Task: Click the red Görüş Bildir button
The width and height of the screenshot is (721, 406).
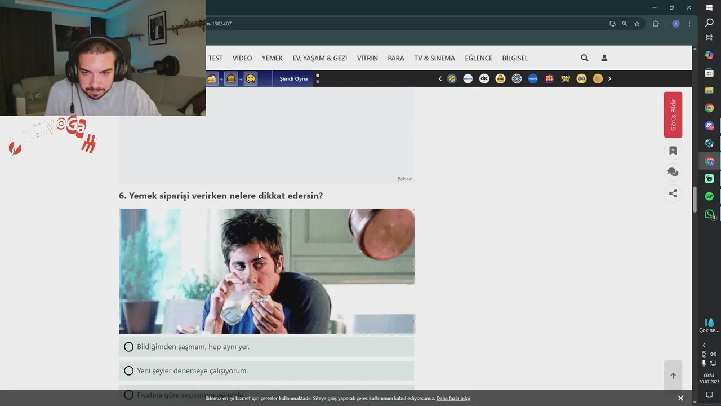Action: (x=673, y=115)
